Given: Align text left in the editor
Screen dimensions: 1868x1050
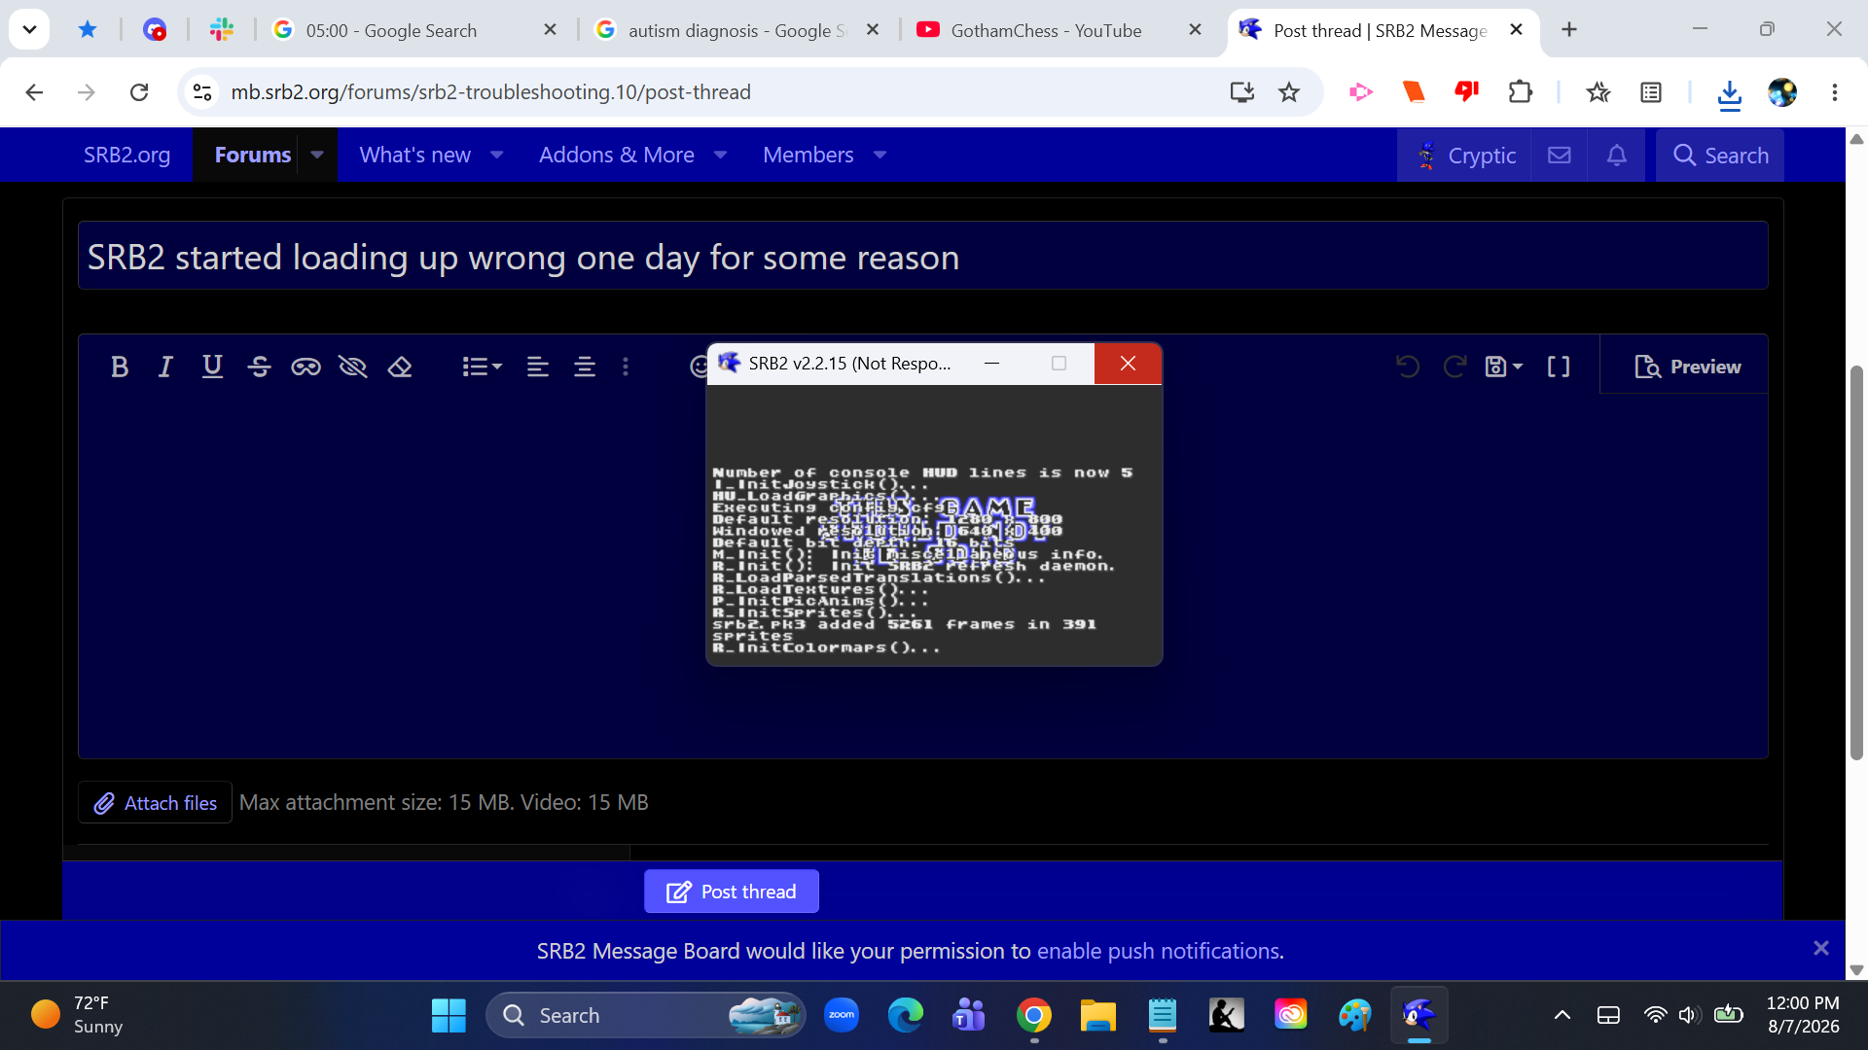Looking at the screenshot, I should click(537, 367).
